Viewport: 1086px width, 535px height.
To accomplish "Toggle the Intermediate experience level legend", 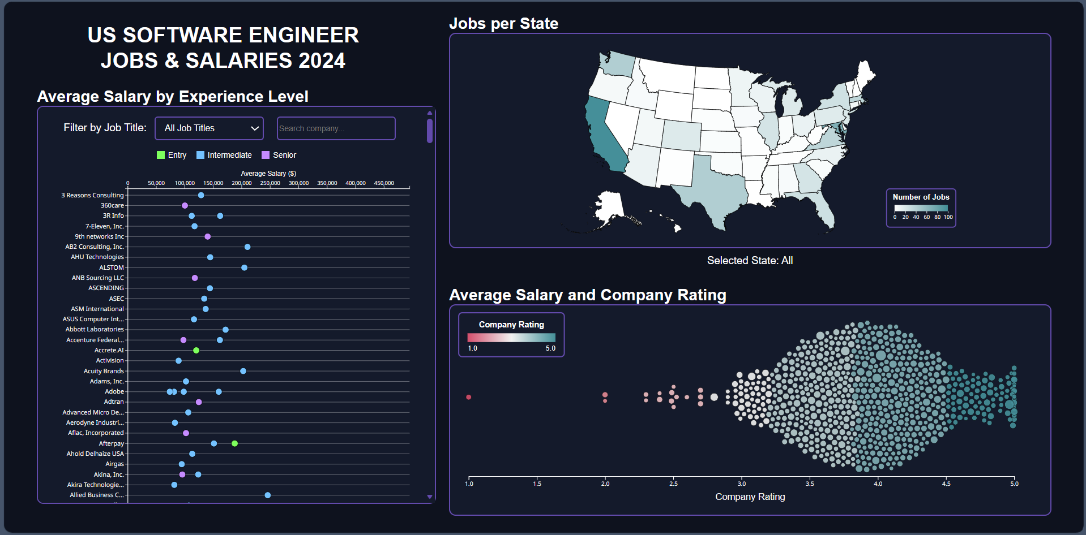I will (x=224, y=155).
